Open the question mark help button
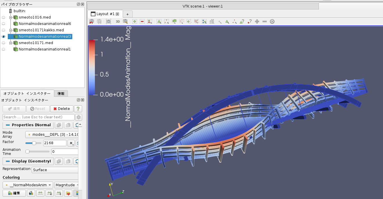 tap(78, 109)
